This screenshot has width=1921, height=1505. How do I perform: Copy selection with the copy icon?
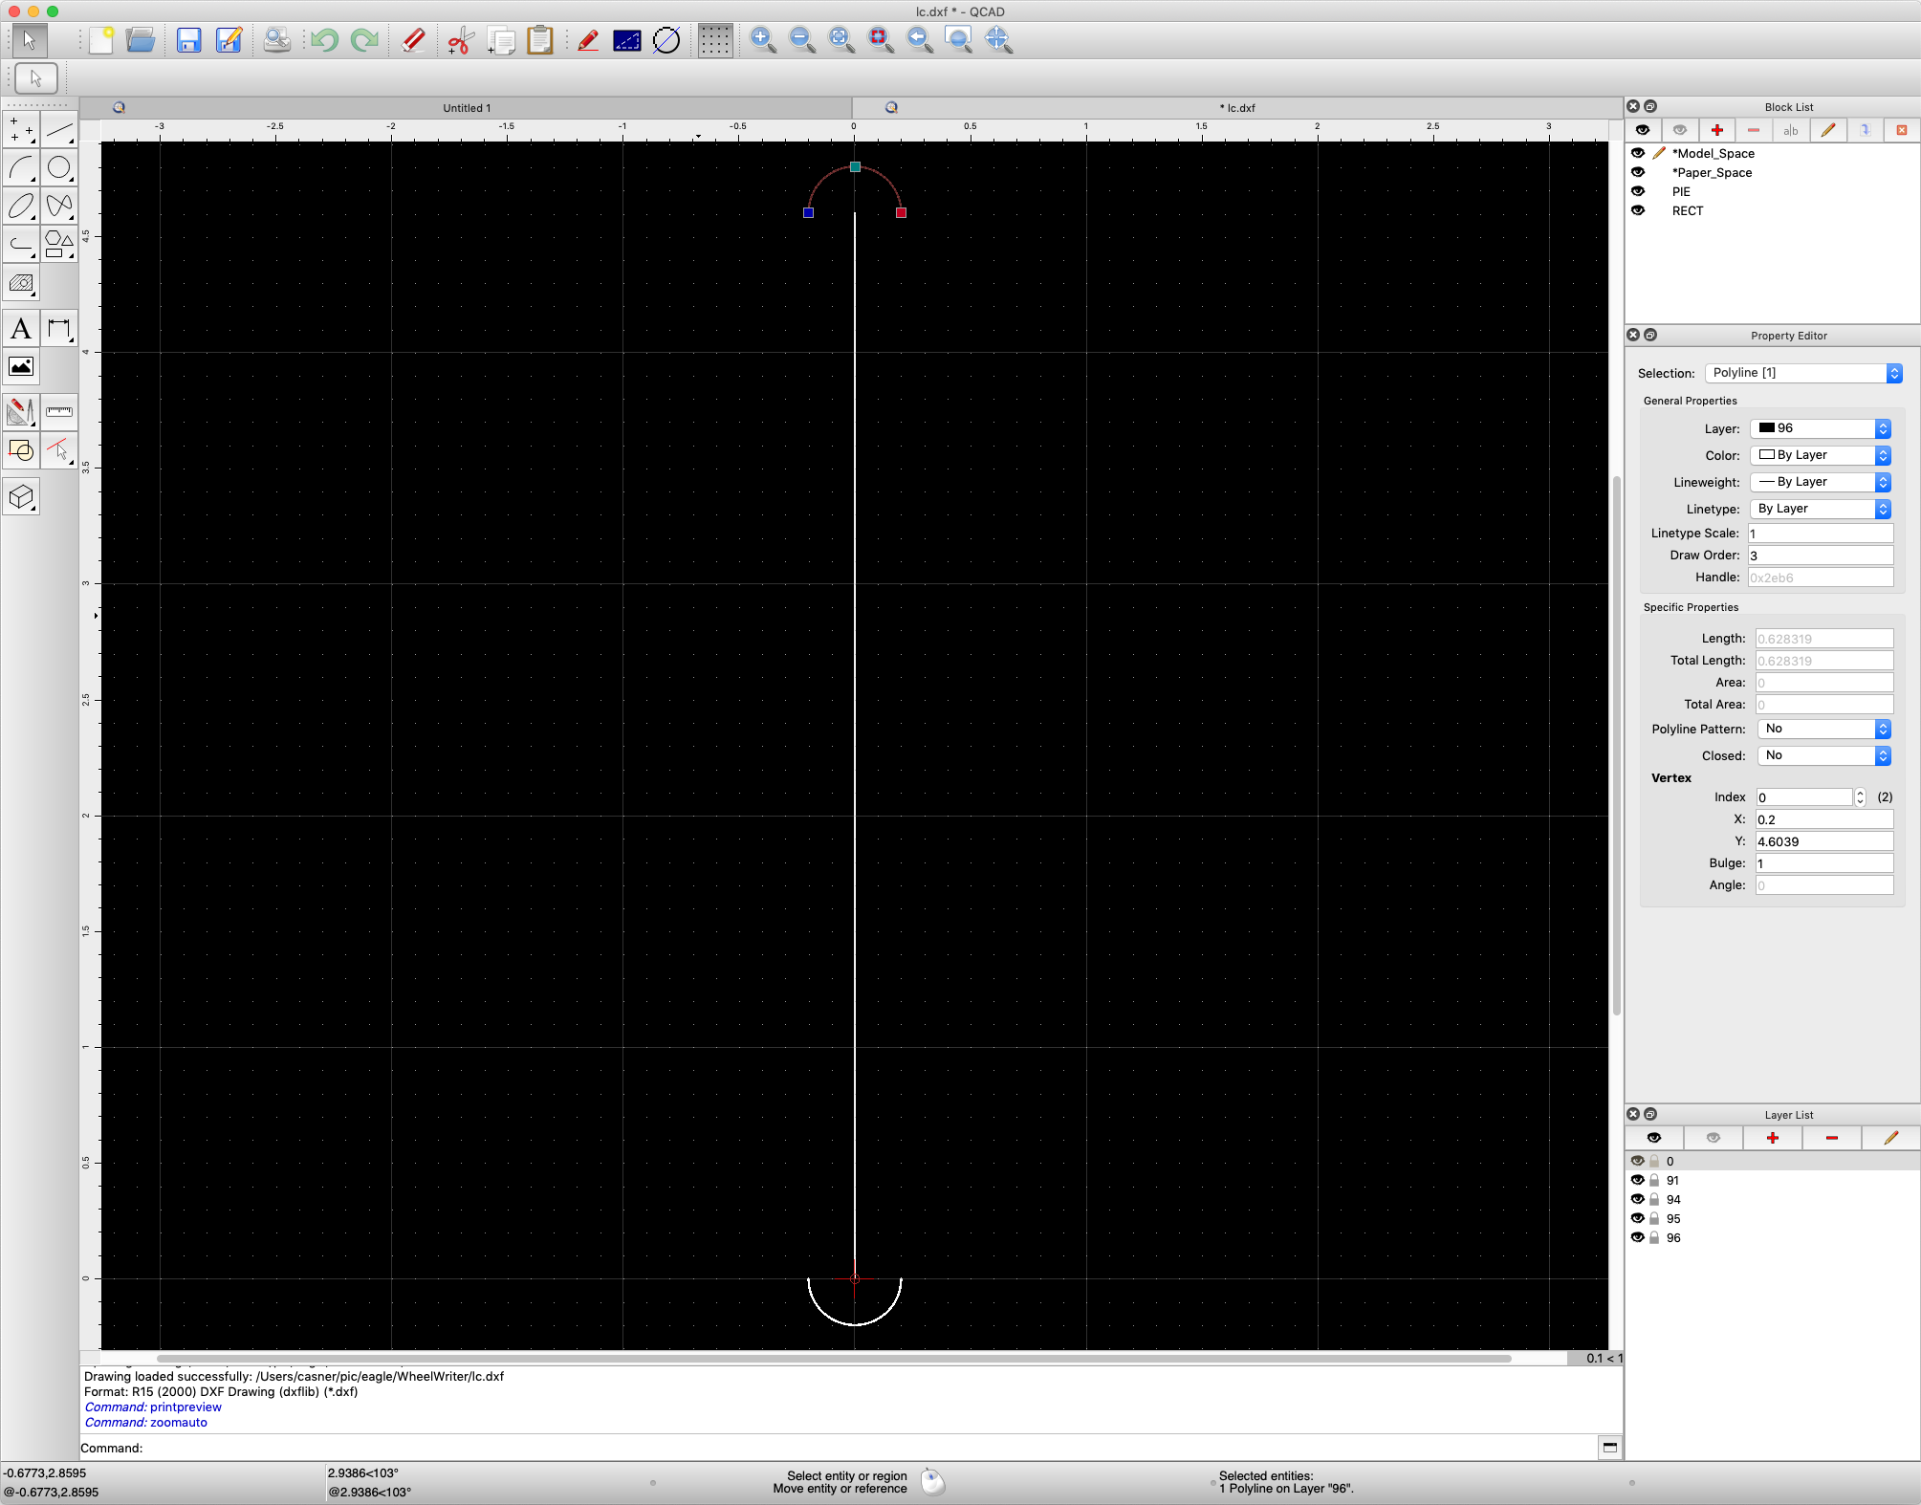pyautogui.click(x=501, y=40)
